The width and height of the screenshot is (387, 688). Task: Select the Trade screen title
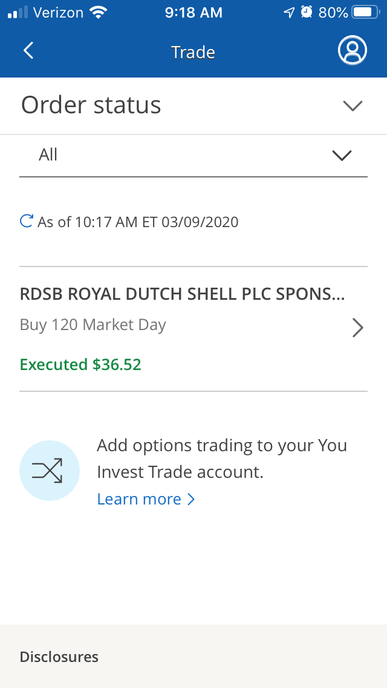192,52
